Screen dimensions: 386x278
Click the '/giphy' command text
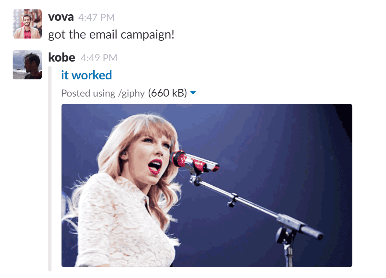tap(131, 94)
